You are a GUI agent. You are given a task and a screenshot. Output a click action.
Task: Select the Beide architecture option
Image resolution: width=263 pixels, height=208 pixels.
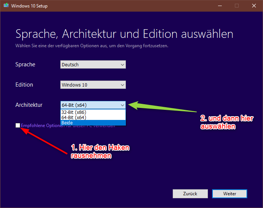click(x=93, y=123)
